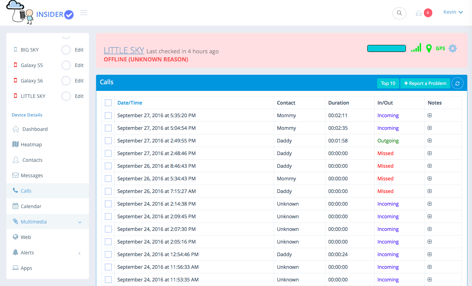Click the circle indicator beside Galaxy S5
472x286 pixels.
point(66,65)
